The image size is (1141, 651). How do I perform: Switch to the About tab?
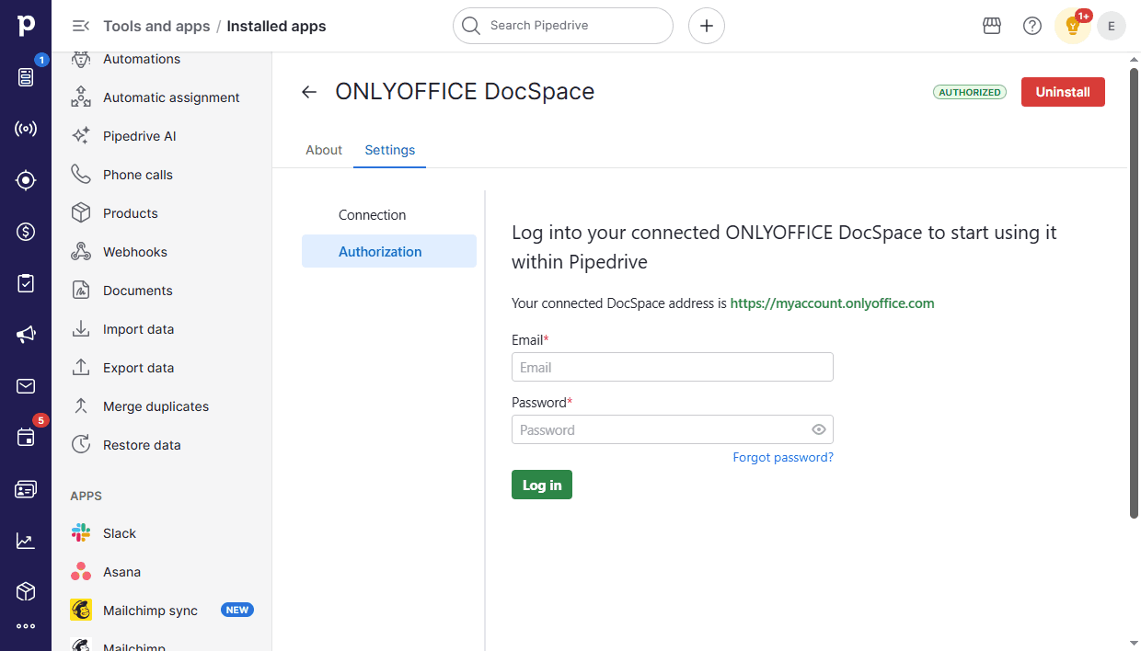tap(324, 150)
